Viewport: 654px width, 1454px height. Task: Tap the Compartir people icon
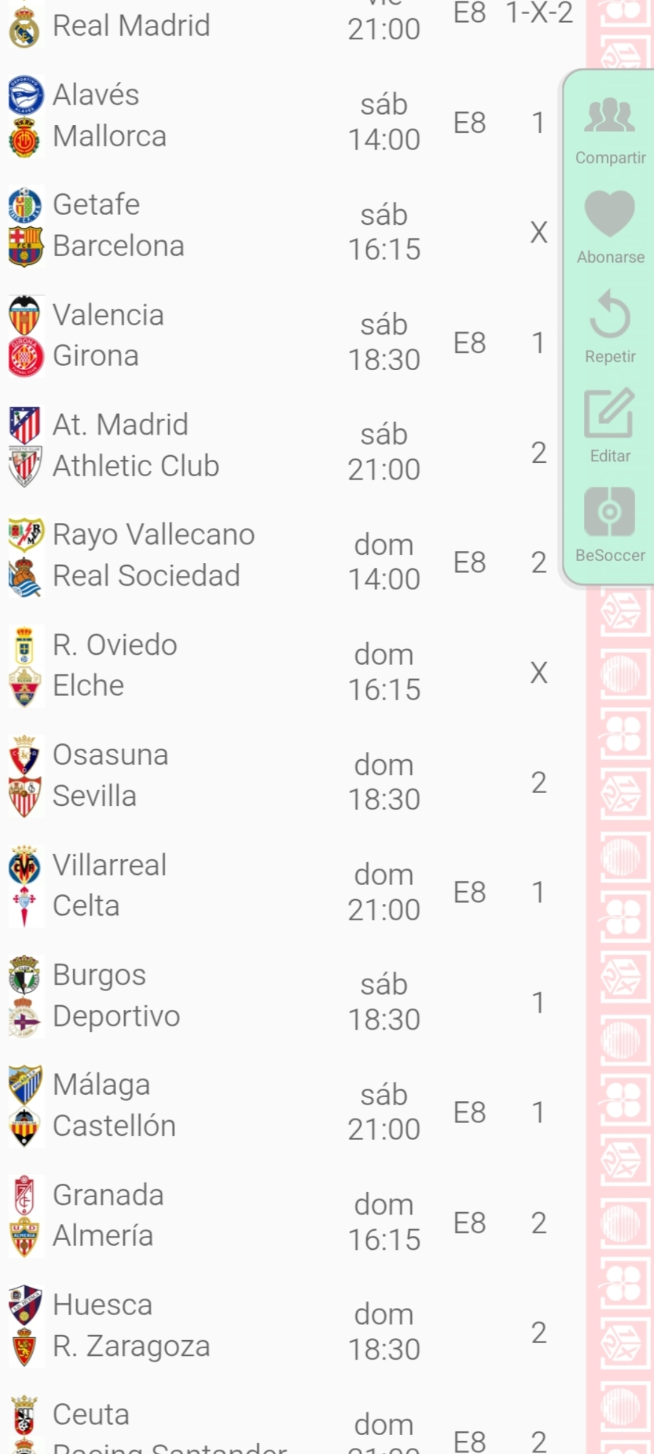click(x=609, y=115)
